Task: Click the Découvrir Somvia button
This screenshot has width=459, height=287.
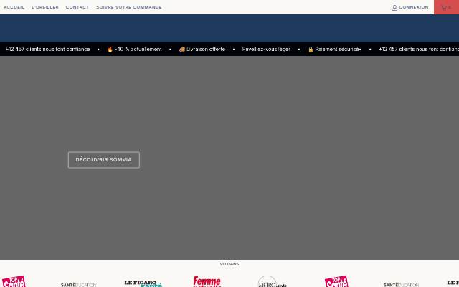Action: tap(104, 160)
